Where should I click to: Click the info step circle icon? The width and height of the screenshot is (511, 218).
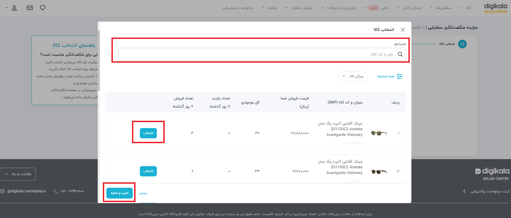462,44
